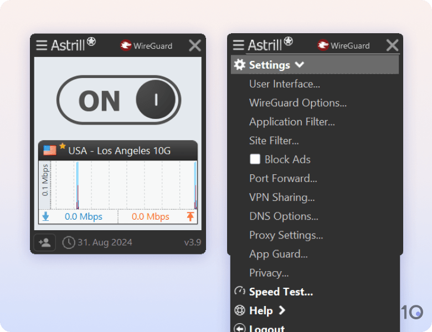Click Logout in the menu
Screen dimensions: 432x332
(267, 329)
